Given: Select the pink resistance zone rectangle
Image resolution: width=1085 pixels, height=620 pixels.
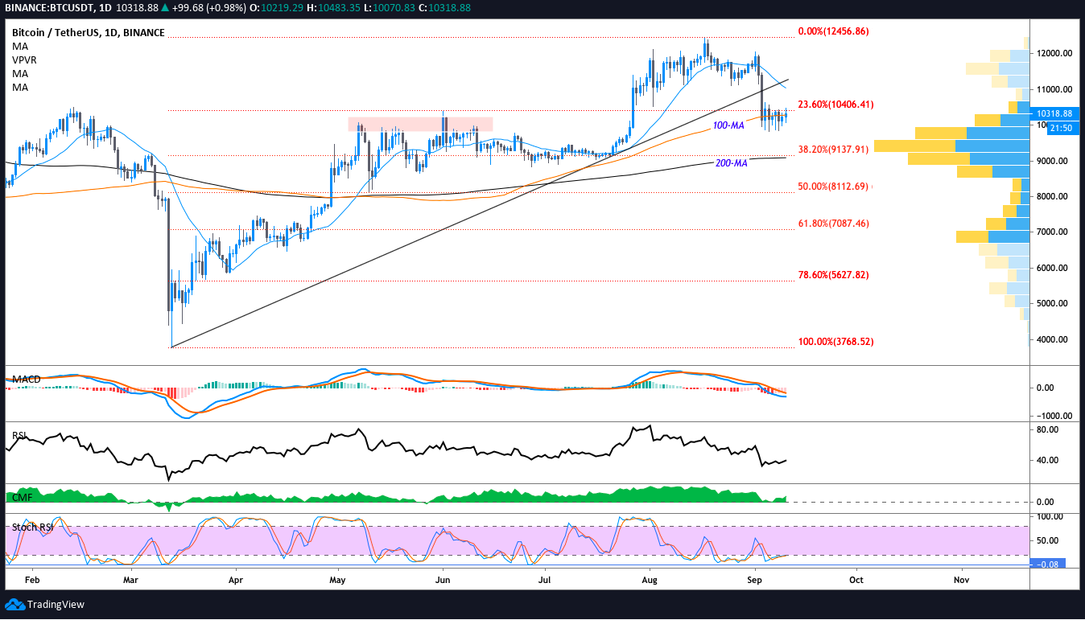Looking at the screenshot, I should [x=420, y=124].
